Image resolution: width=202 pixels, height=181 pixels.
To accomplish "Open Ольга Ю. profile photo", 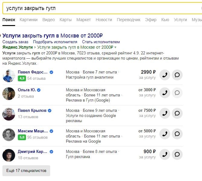I will (9, 94).
